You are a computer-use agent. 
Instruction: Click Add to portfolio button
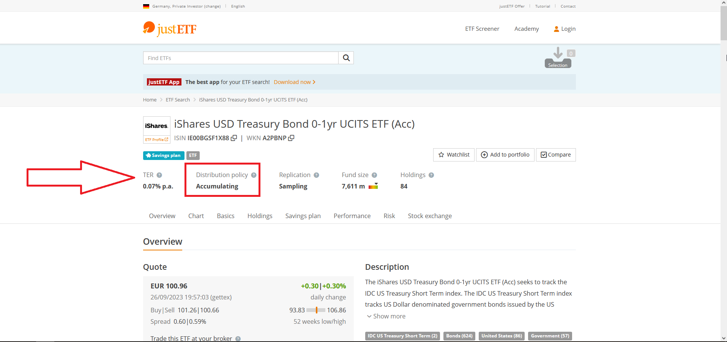(x=505, y=155)
